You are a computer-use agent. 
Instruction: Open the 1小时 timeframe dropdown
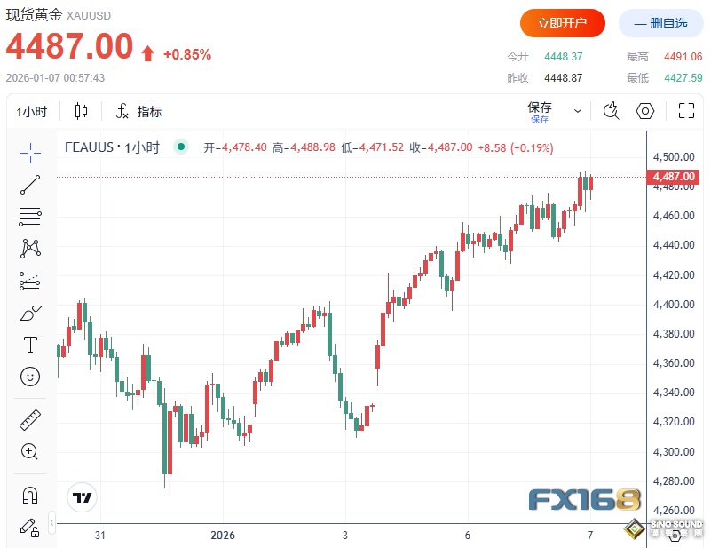tap(32, 112)
